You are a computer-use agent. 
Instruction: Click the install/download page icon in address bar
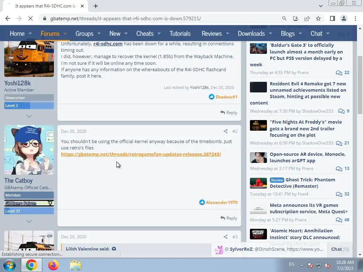click(x=295, y=18)
